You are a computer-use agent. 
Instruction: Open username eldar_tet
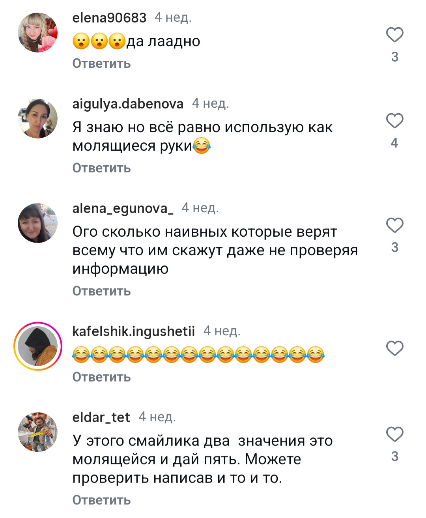tap(101, 417)
